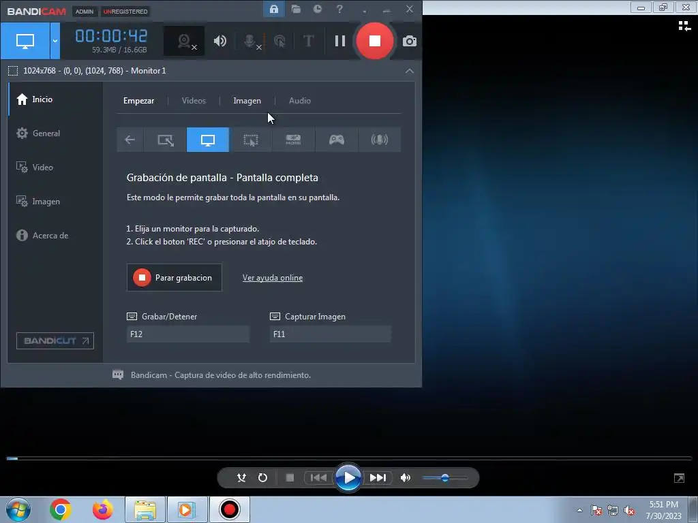Open the recording mode dropdown arrow
This screenshot has width=698, height=523.
[55, 41]
